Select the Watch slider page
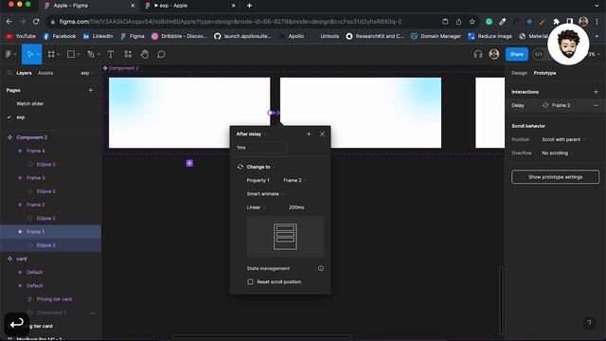This screenshot has height=341, width=606. (x=29, y=103)
